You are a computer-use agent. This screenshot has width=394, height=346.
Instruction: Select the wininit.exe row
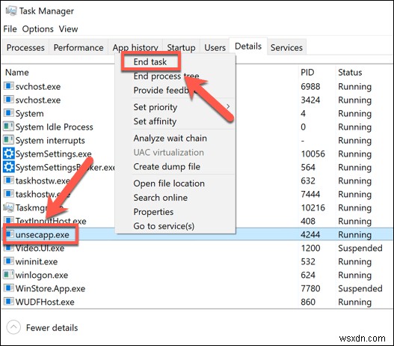point(197,261)
